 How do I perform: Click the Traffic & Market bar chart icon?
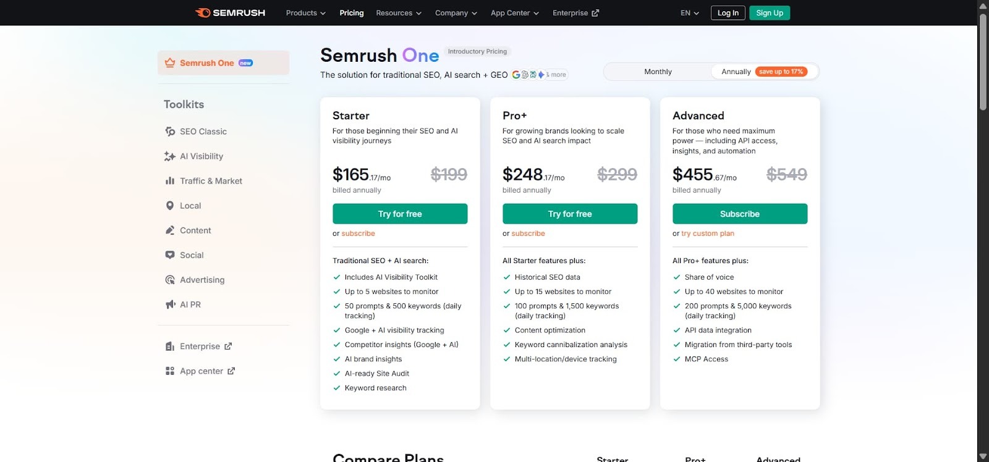click(170, 181)
